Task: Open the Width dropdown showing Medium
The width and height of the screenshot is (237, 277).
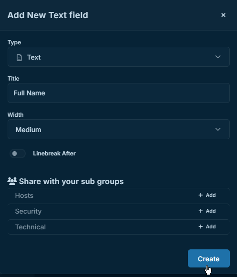Action: click(x=119, y=129)
